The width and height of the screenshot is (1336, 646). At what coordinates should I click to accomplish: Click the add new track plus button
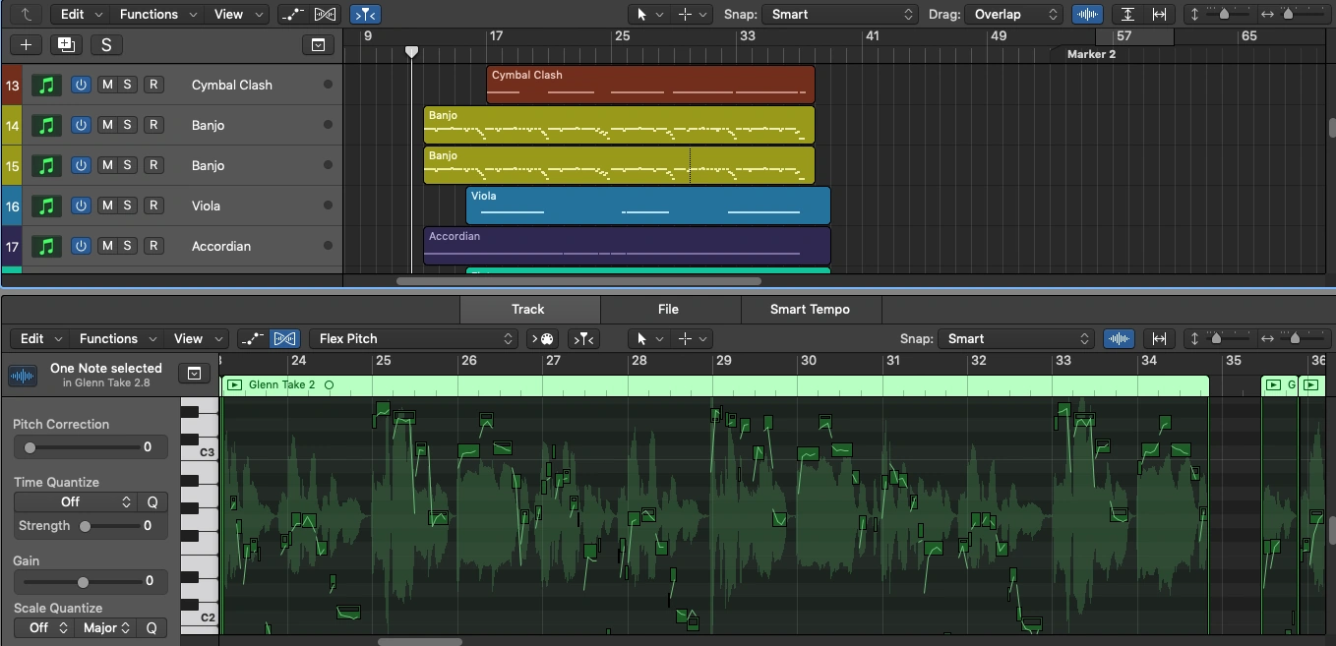[26, 44]
